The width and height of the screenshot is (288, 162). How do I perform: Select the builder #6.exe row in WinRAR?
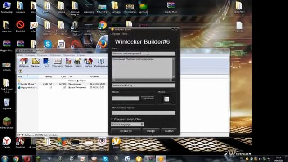click(63, 84)
